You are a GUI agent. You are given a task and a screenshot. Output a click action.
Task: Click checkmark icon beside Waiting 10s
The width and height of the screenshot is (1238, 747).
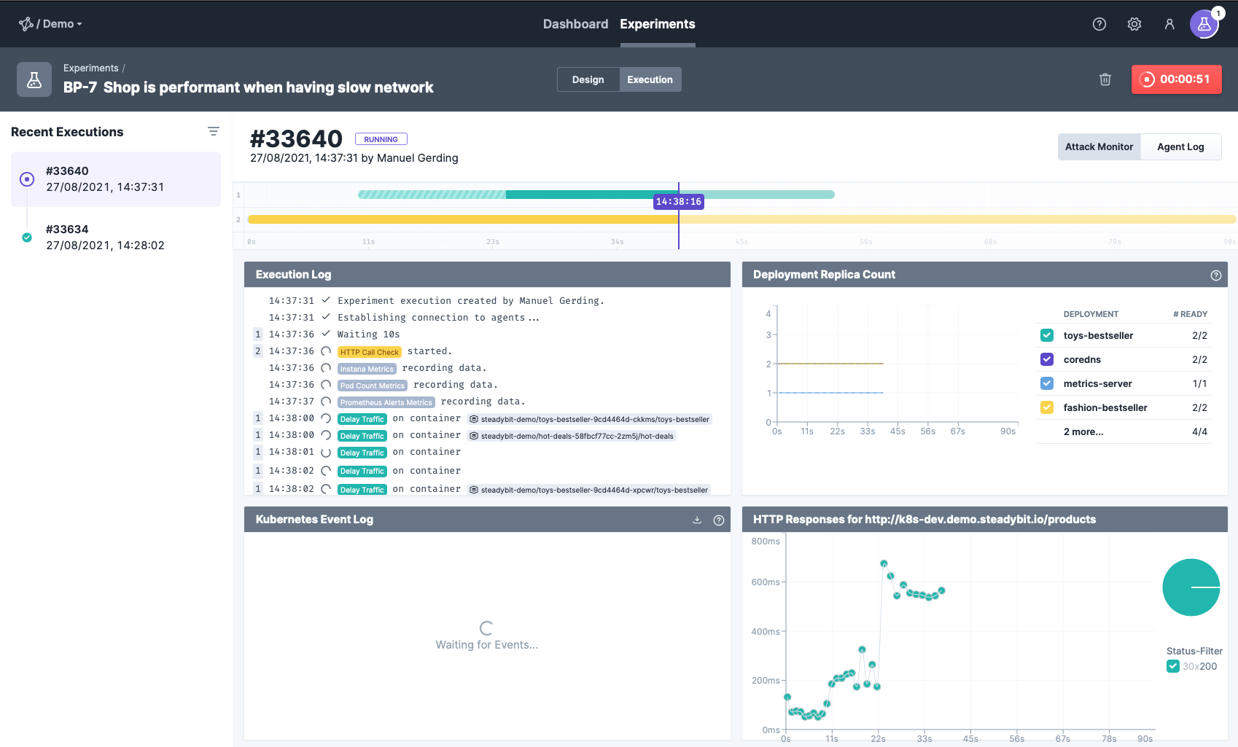pos(326,334)
